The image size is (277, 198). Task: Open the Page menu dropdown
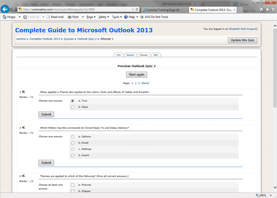tap(91, 17)
